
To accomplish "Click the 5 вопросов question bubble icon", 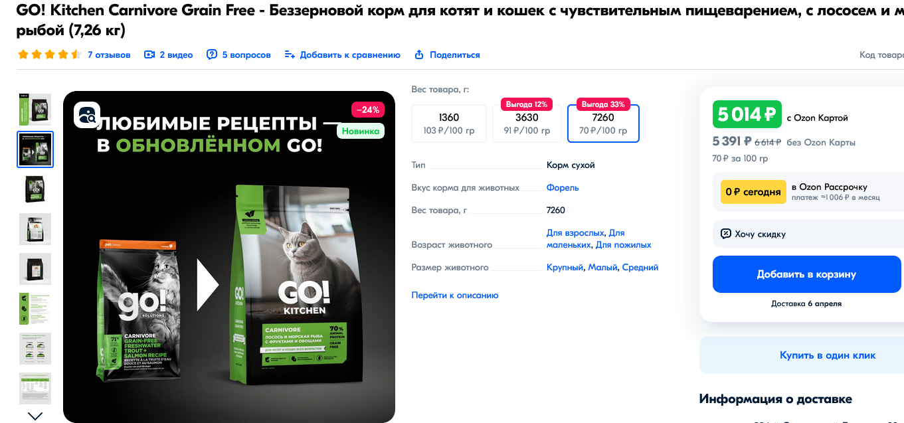I will pyautogui.click(x=212, y=54).
